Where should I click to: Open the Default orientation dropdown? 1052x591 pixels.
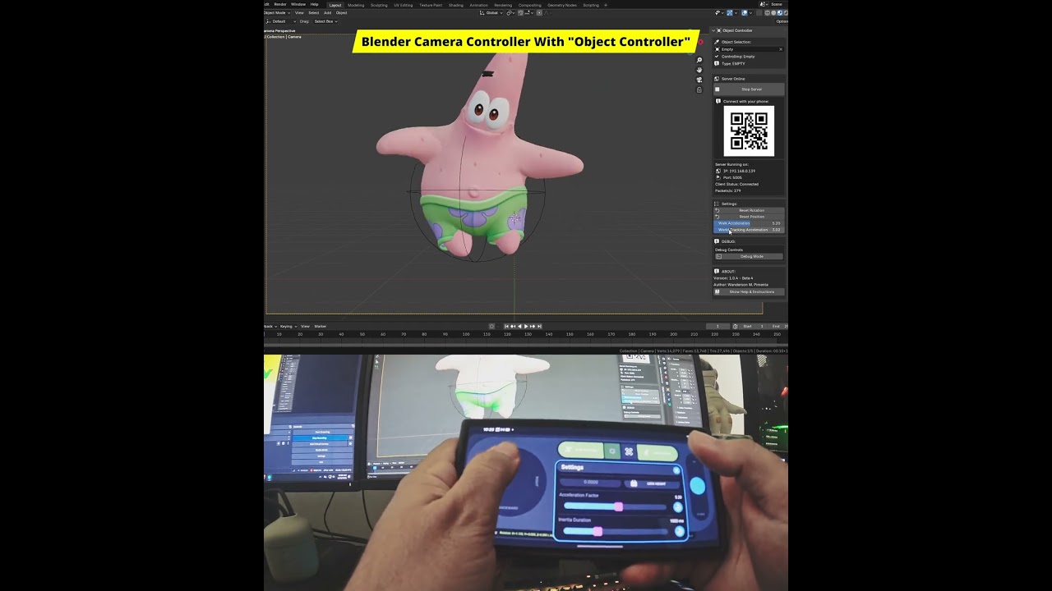tap(280, 21)
